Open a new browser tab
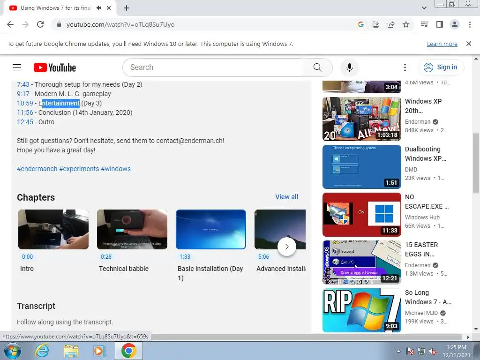Screen dimensions: 480x360 click(127, 8)
